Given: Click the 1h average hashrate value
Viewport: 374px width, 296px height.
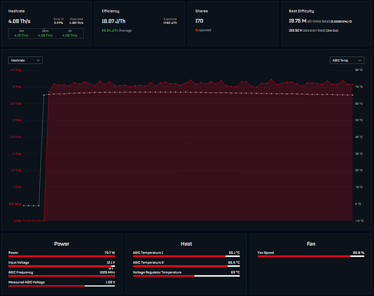Looking at the screenshot, I should point(70,36).
